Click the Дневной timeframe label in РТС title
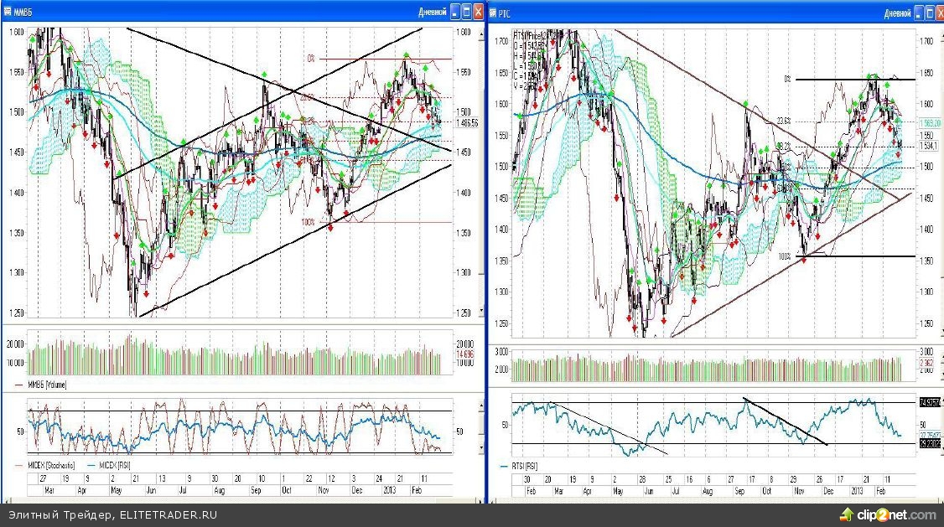944x527 pixels. click(x=897, y=13)
